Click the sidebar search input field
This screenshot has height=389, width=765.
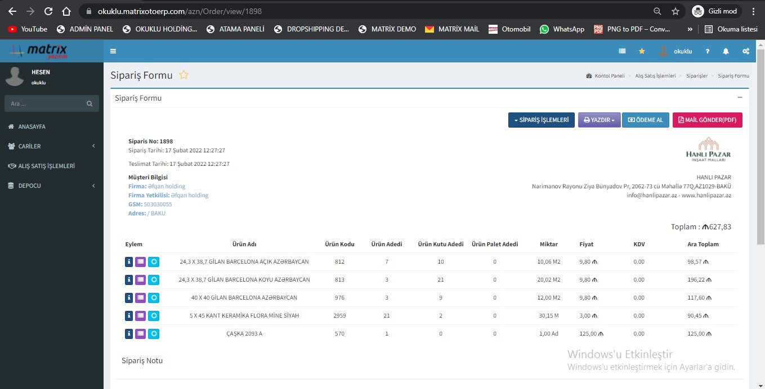pyautogui.click(x=46, y=104)
